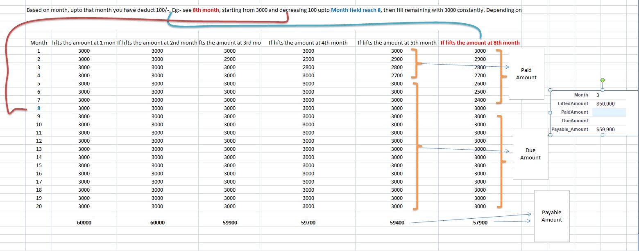Image resolution: width=639 pixels, height=251 pixels.
Task: Select 2900 in the 4th month column
Action: click(308, 59)
